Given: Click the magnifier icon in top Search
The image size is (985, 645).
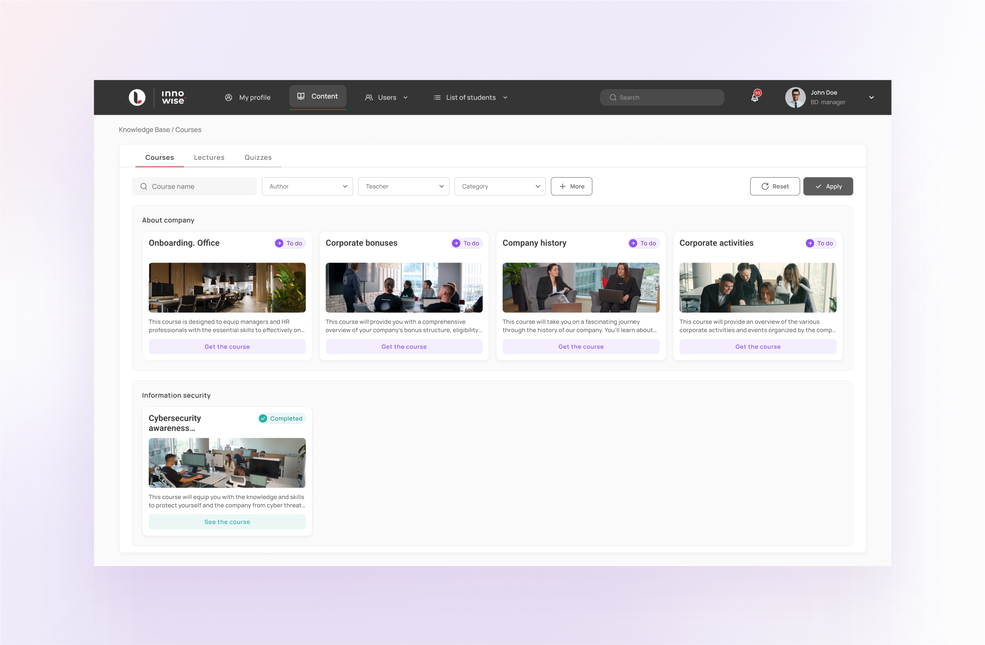Looking at the screenshot, I should click(613, 98).
